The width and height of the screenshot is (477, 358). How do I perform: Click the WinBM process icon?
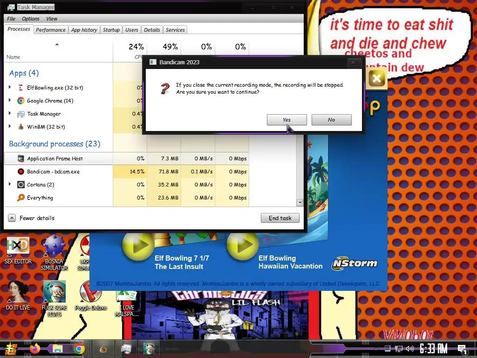click(x=20, y=127)
